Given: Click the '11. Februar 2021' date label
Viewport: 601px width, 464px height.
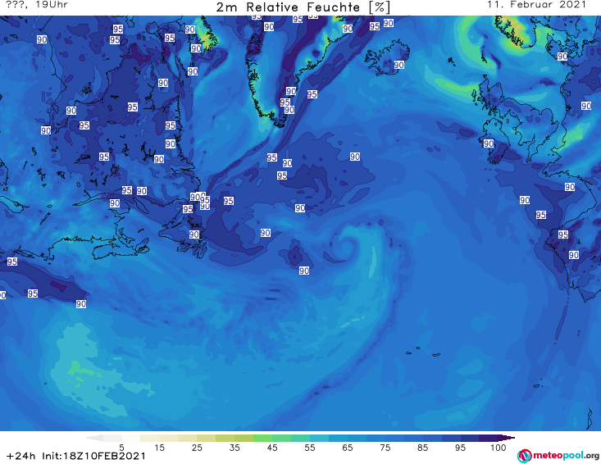Looking at the screenshot, I should point(536,5).
